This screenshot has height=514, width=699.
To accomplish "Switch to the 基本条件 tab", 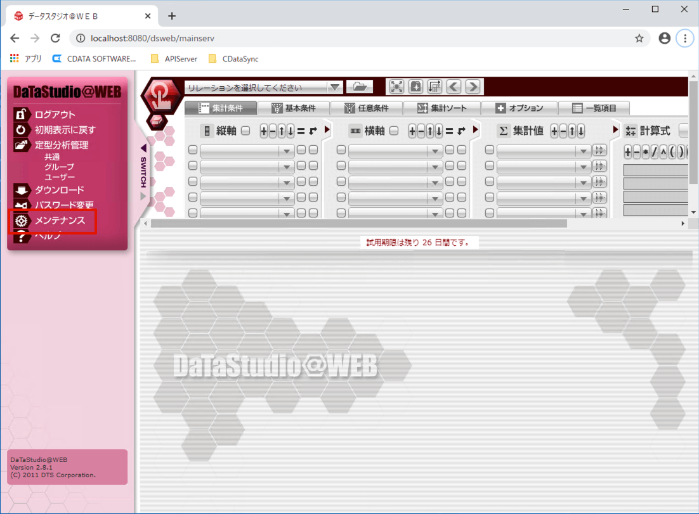I will point(294,108).
